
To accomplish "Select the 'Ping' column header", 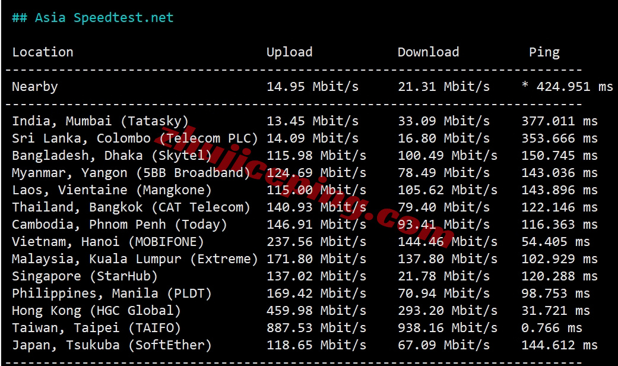I will 544,52.
